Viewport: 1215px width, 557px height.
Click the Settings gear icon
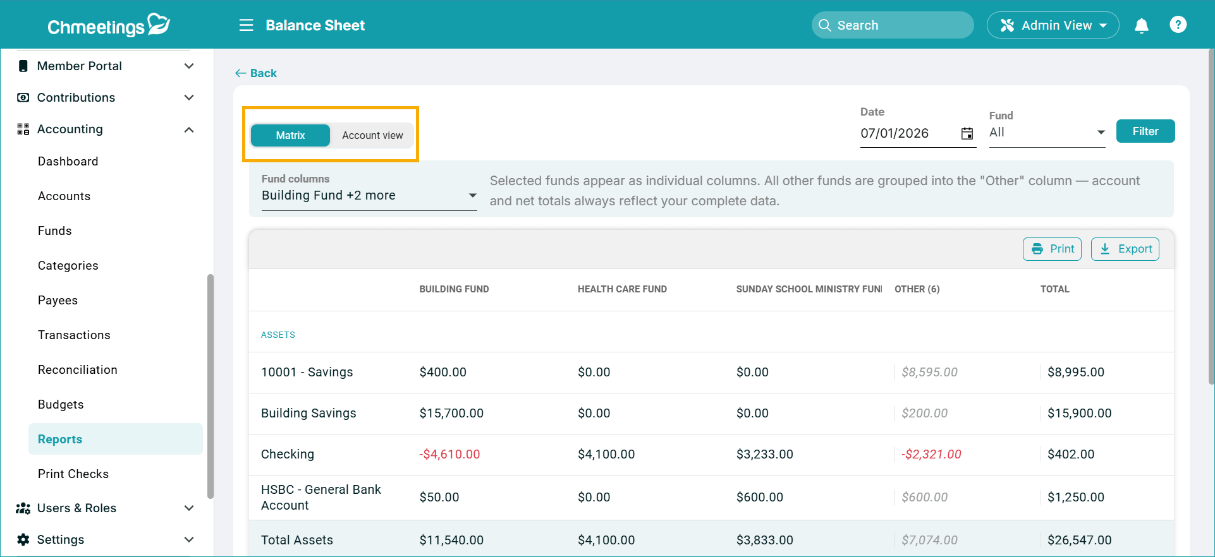(23, 539)
